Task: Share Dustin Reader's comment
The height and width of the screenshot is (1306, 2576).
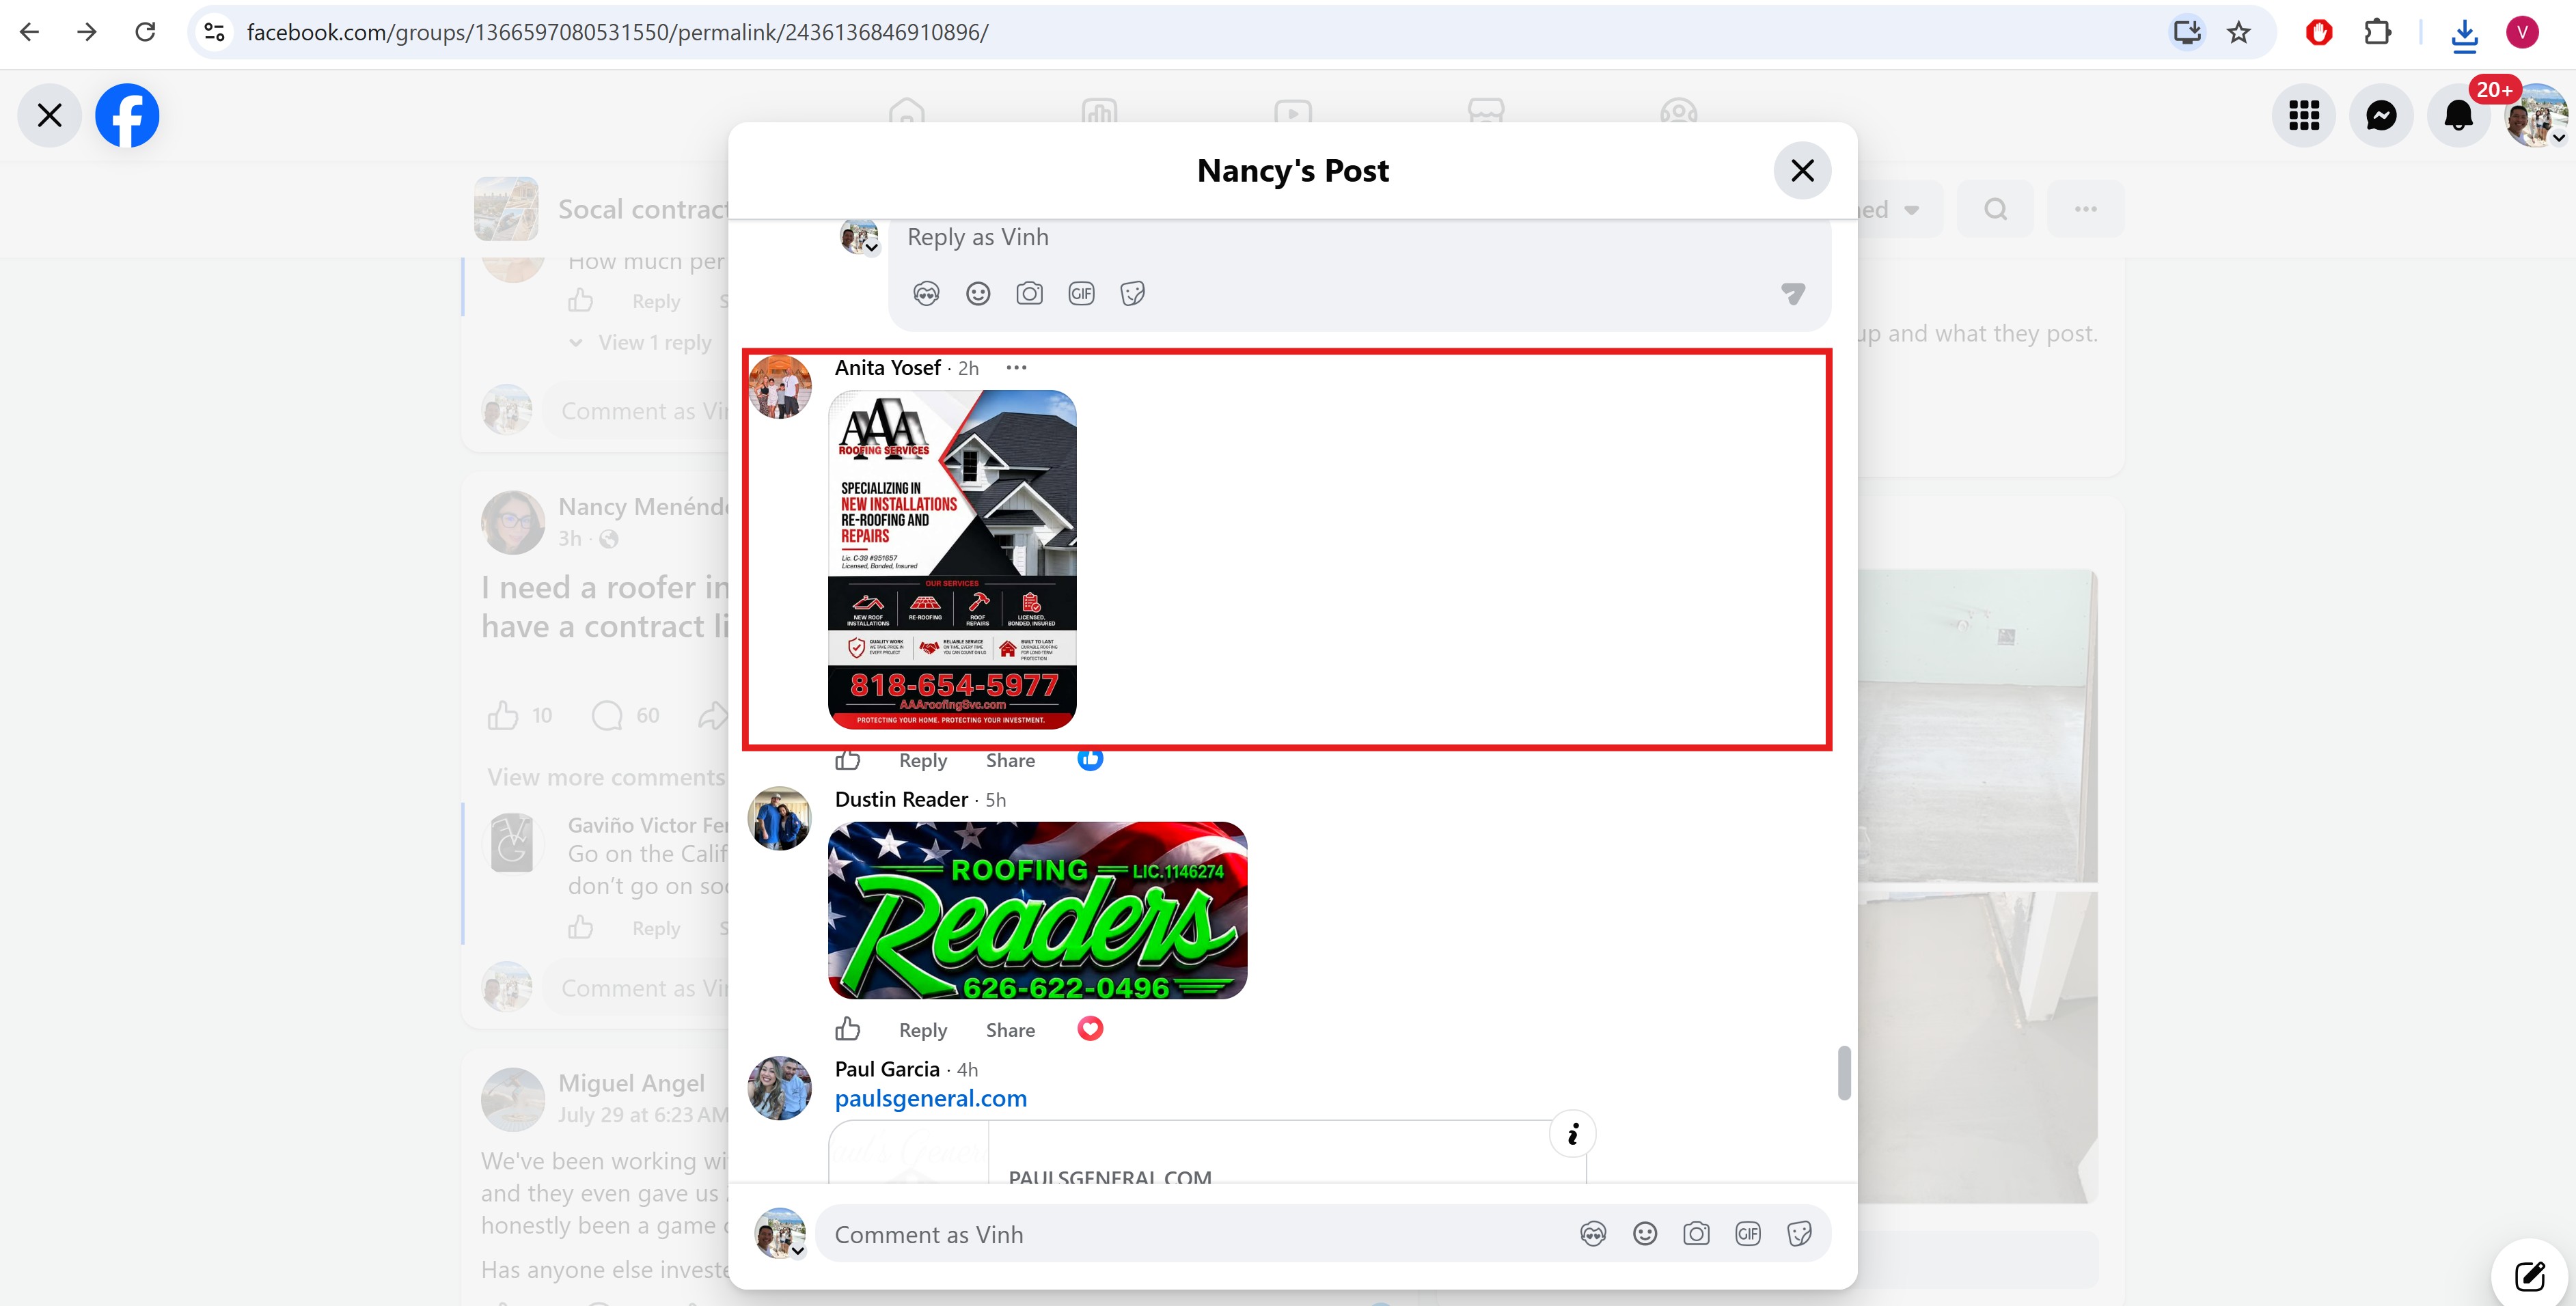Action: (x=1010, y=1030)
